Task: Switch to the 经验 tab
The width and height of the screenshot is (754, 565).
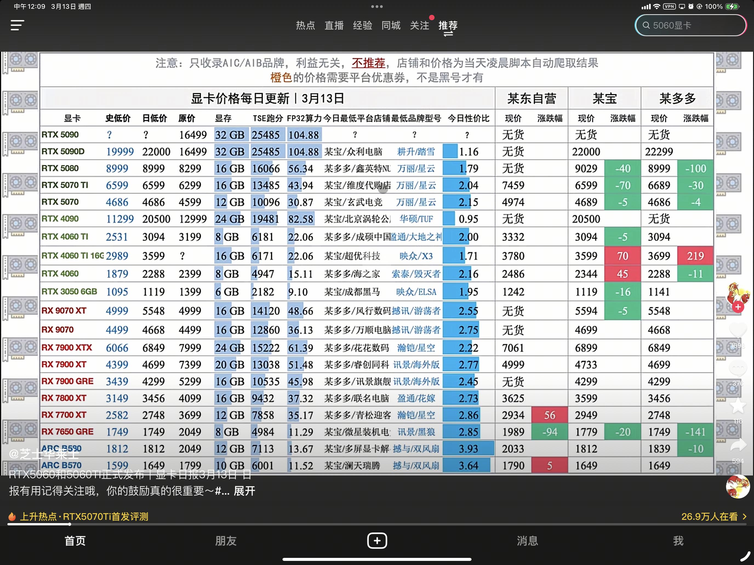Action: tap(362, 25)
